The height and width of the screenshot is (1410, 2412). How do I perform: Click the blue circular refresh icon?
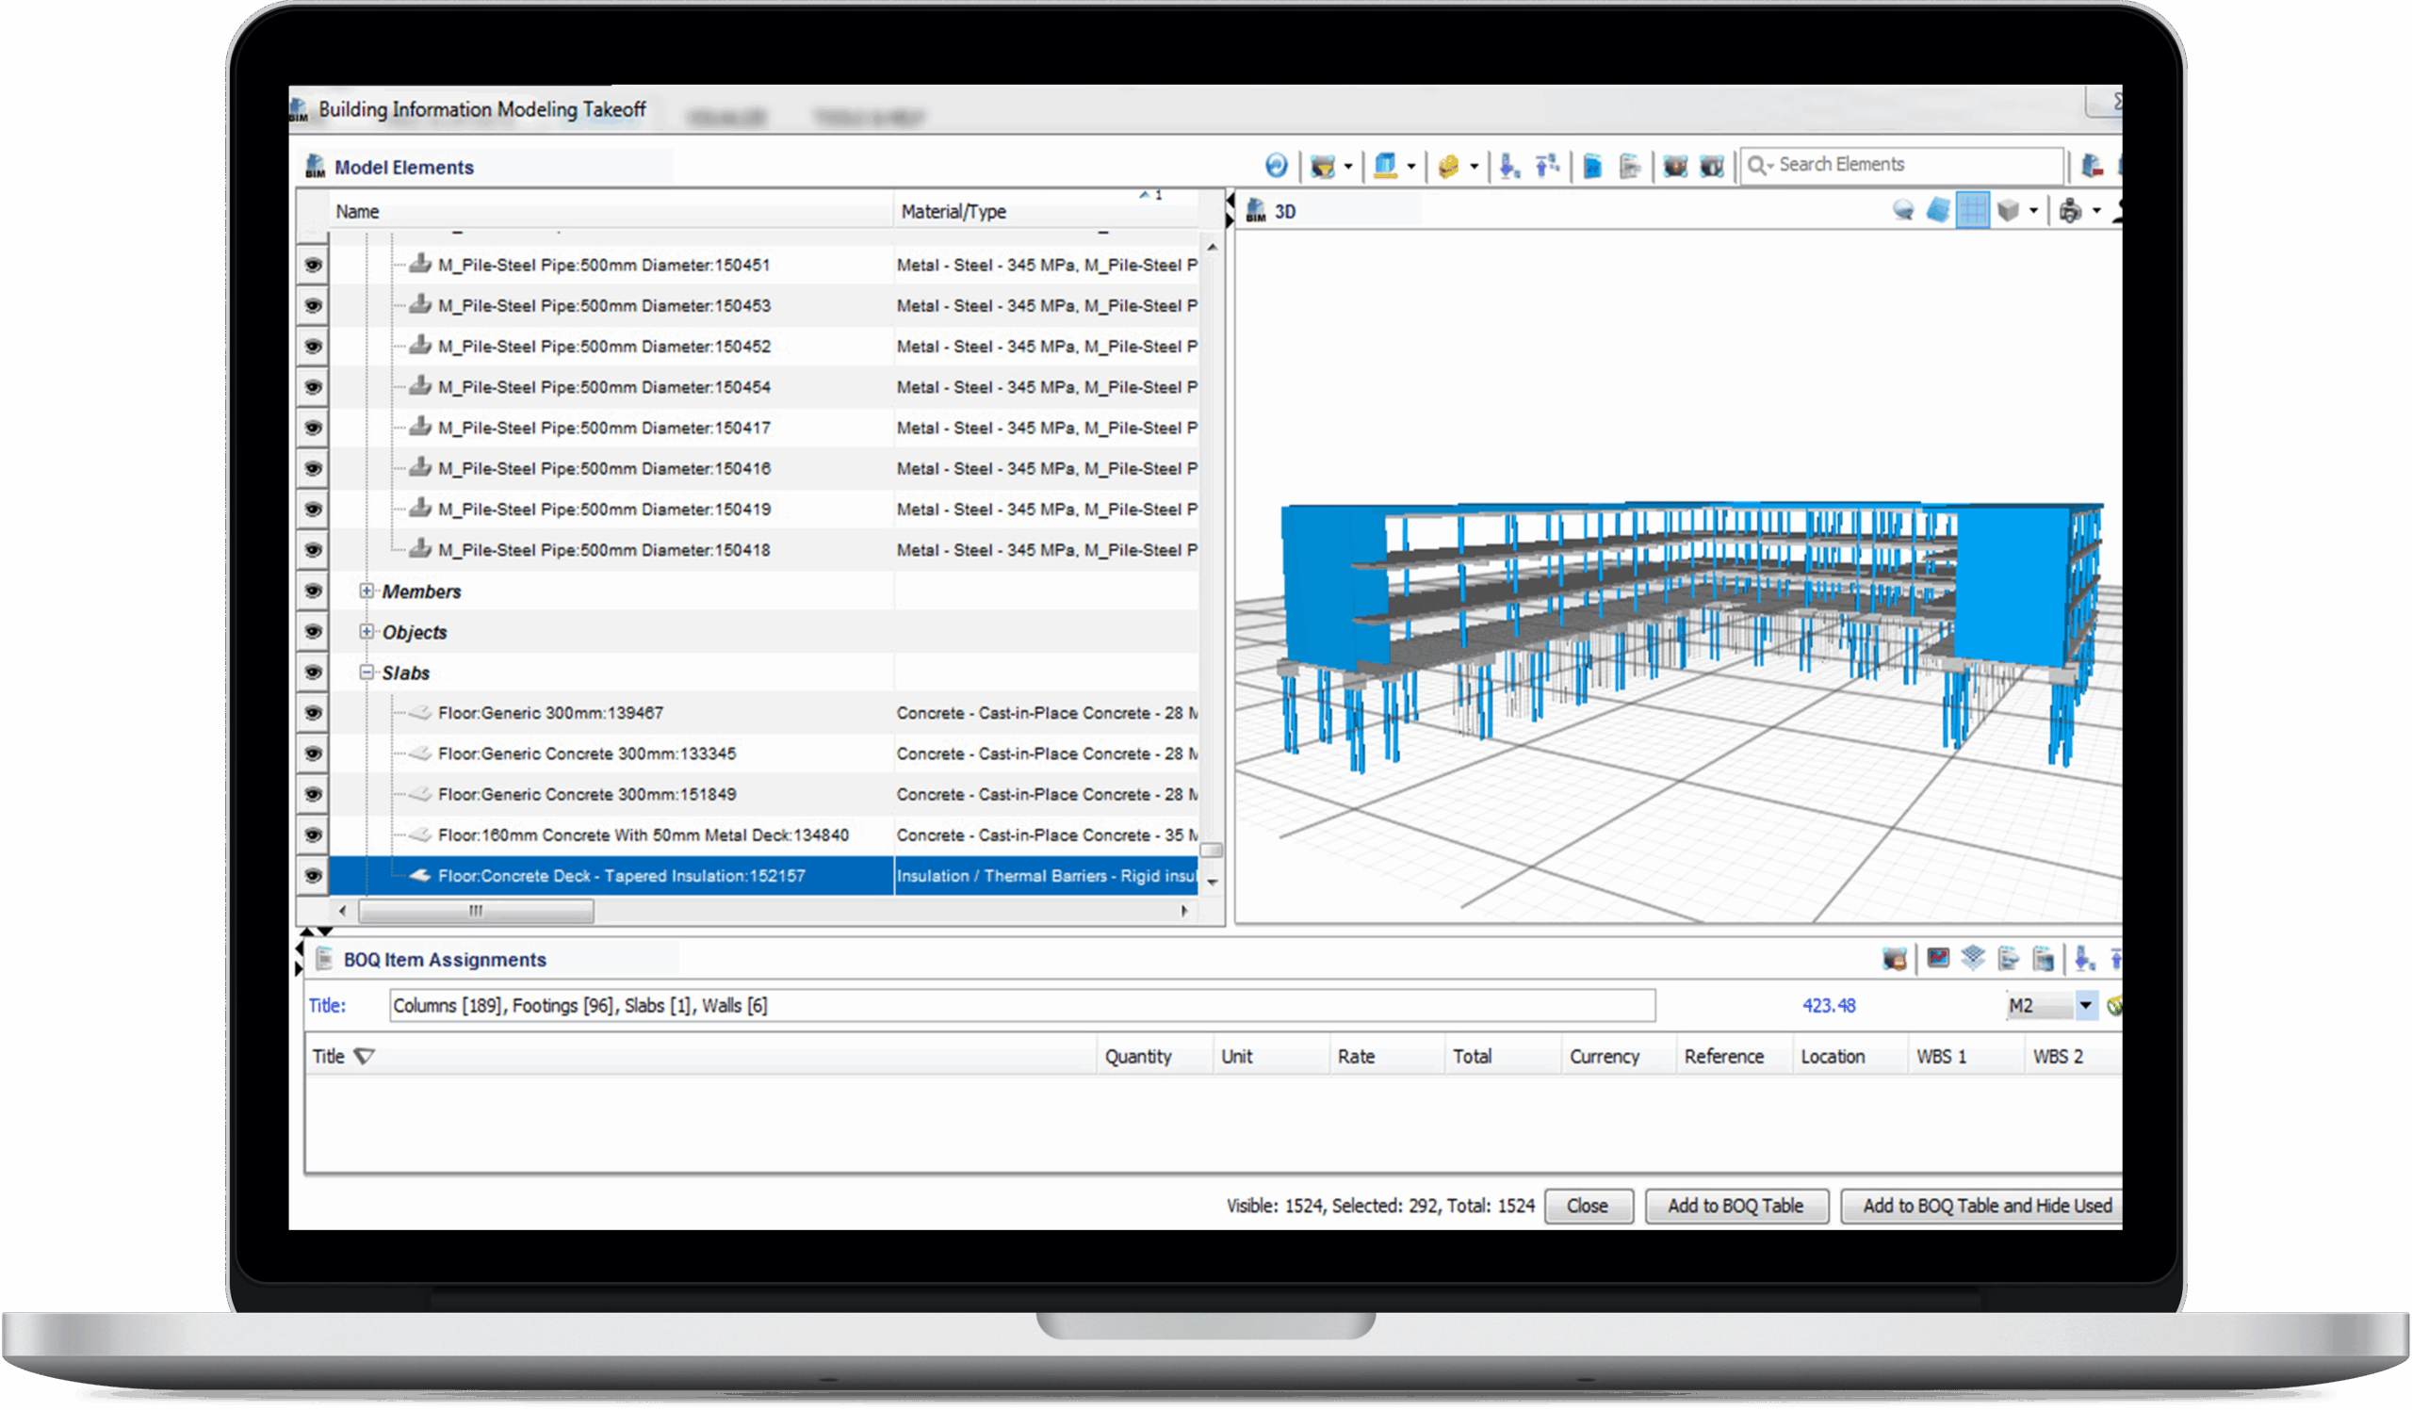pos(1276,167)
